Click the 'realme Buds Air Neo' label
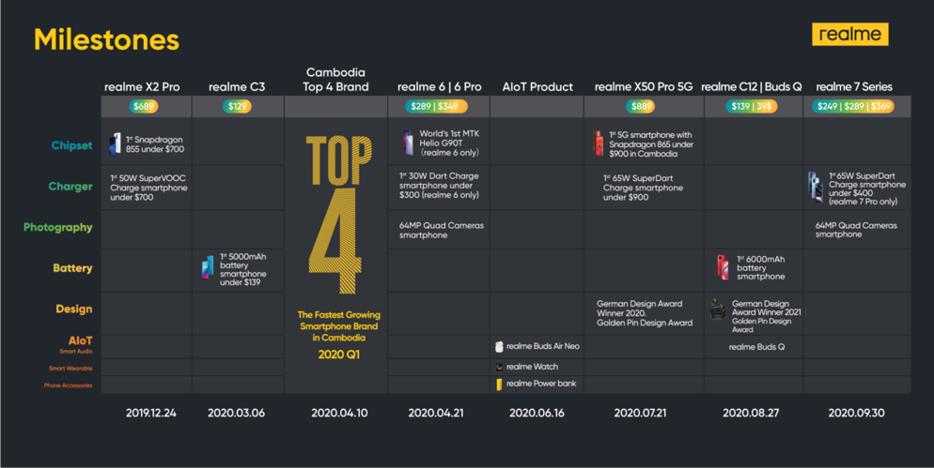The image size is (934, 468). pos(543,346)
